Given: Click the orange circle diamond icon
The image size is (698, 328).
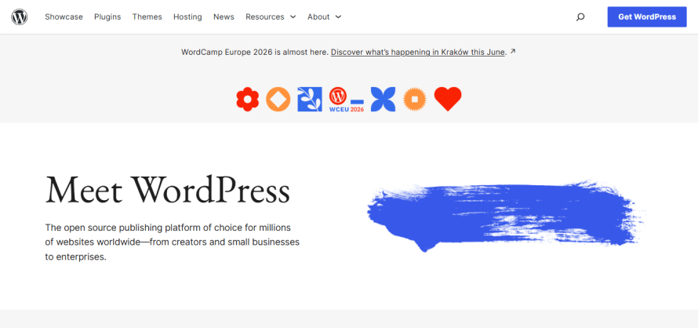Looking at the screenshot, I should point(278,99).
